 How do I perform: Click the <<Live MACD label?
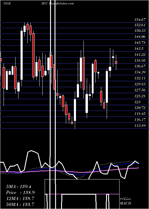[125, 201]
